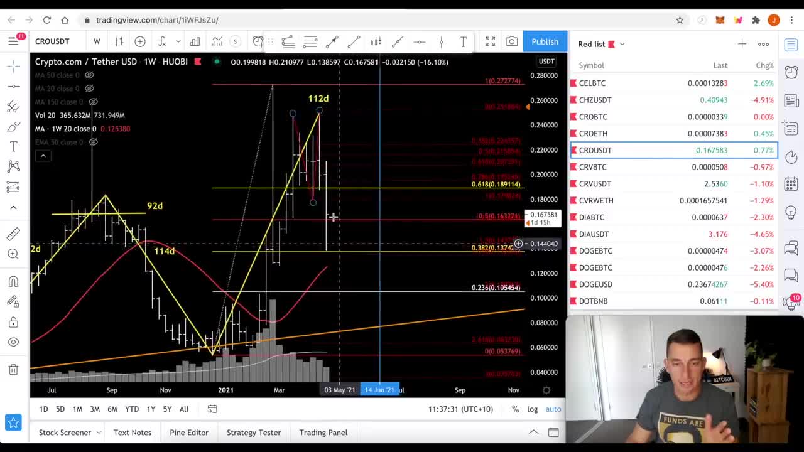Collapse the bottom panel chevron

[533, 433]
